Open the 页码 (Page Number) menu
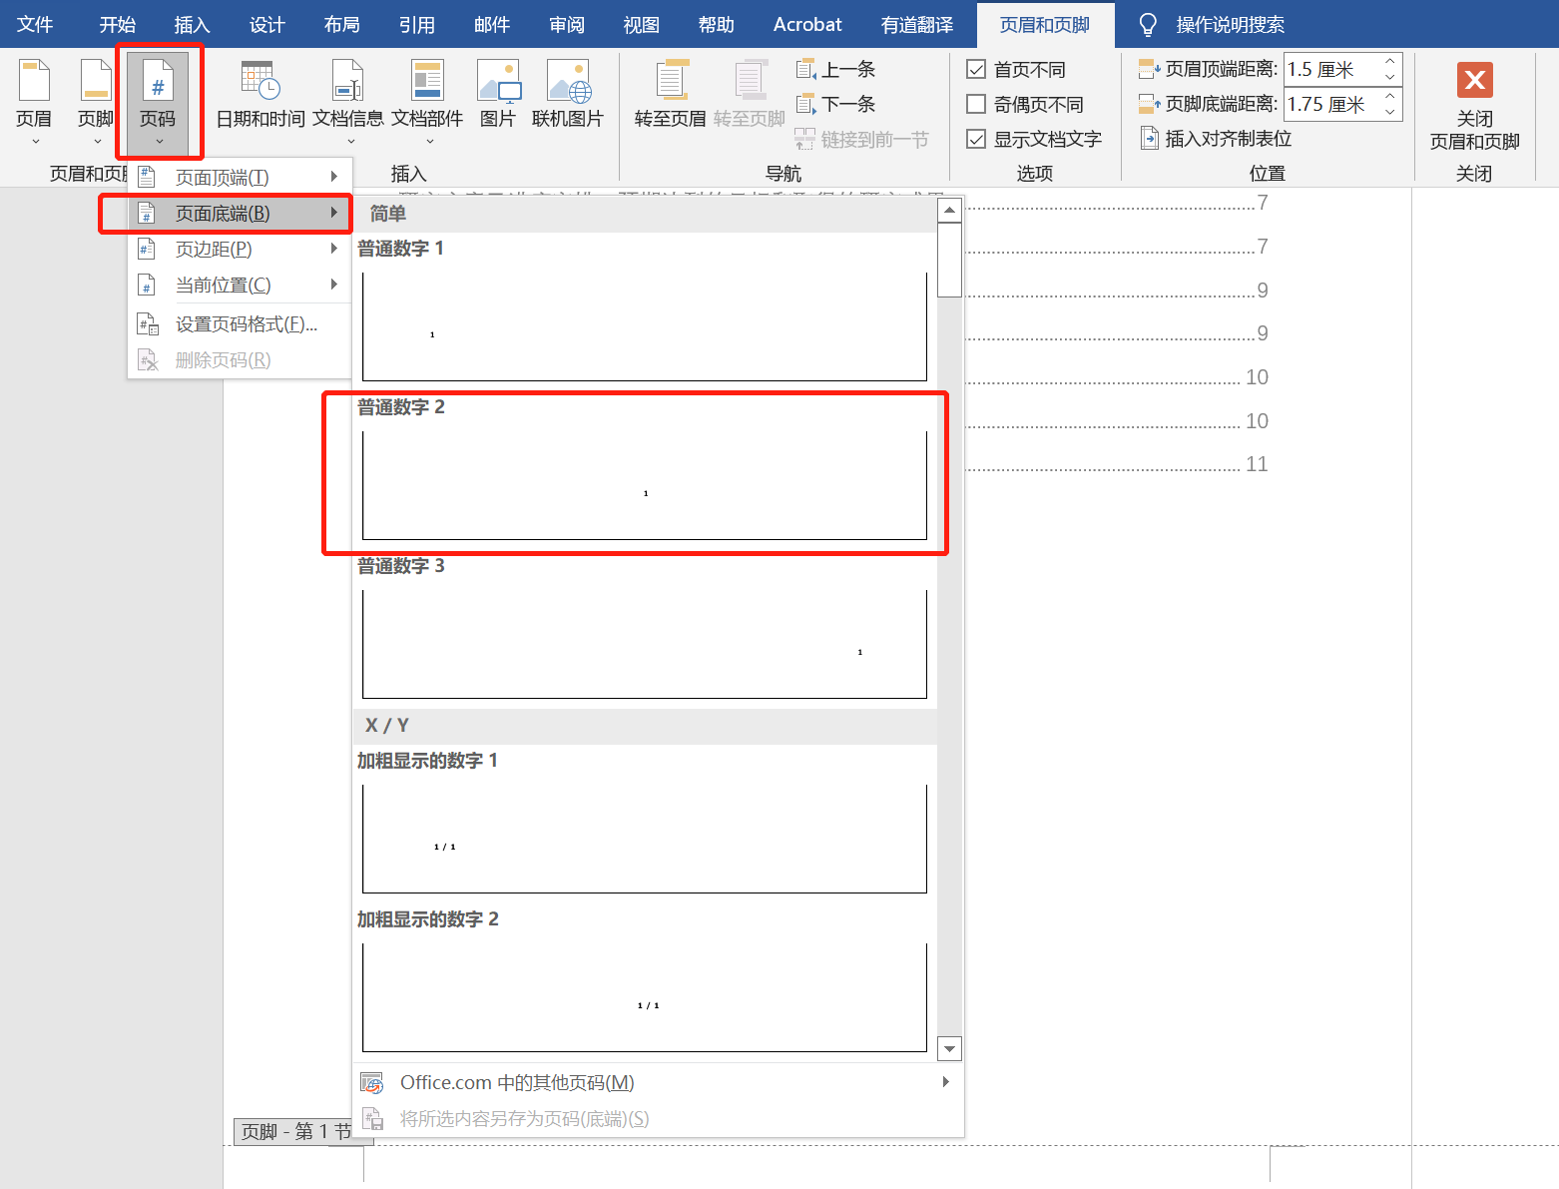Image resolution: width=1559 pixels, height=1189 pixels. 159,100
